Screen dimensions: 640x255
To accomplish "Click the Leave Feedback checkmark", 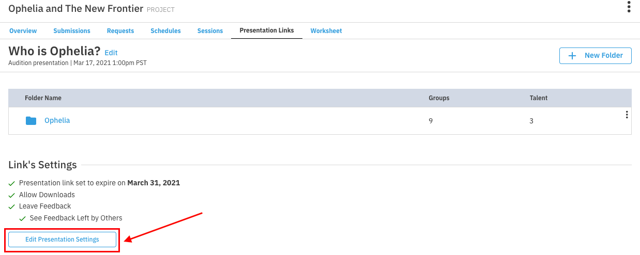I will [x=12, y=206].
